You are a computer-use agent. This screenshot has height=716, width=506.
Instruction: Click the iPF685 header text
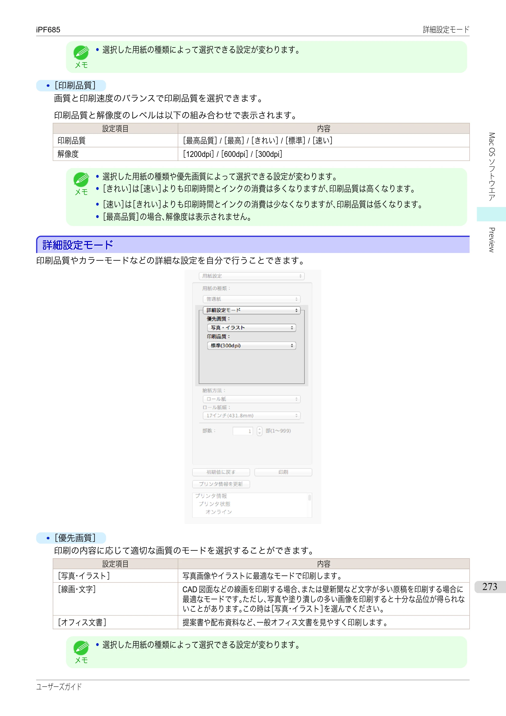(48, 30)
